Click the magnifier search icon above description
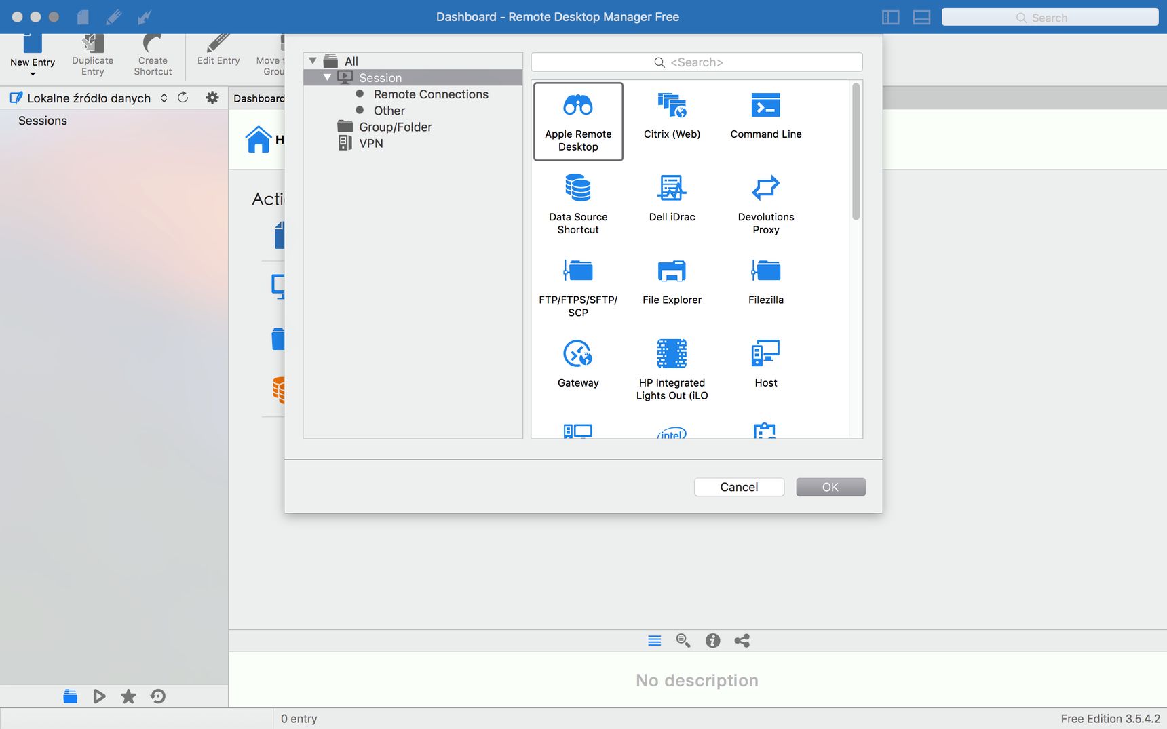Image resolution: width=1167 pixels, height=729 pixels. (683, 641)
